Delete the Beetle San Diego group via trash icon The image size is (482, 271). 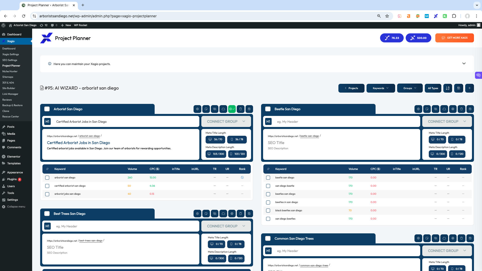click(461, 109)
